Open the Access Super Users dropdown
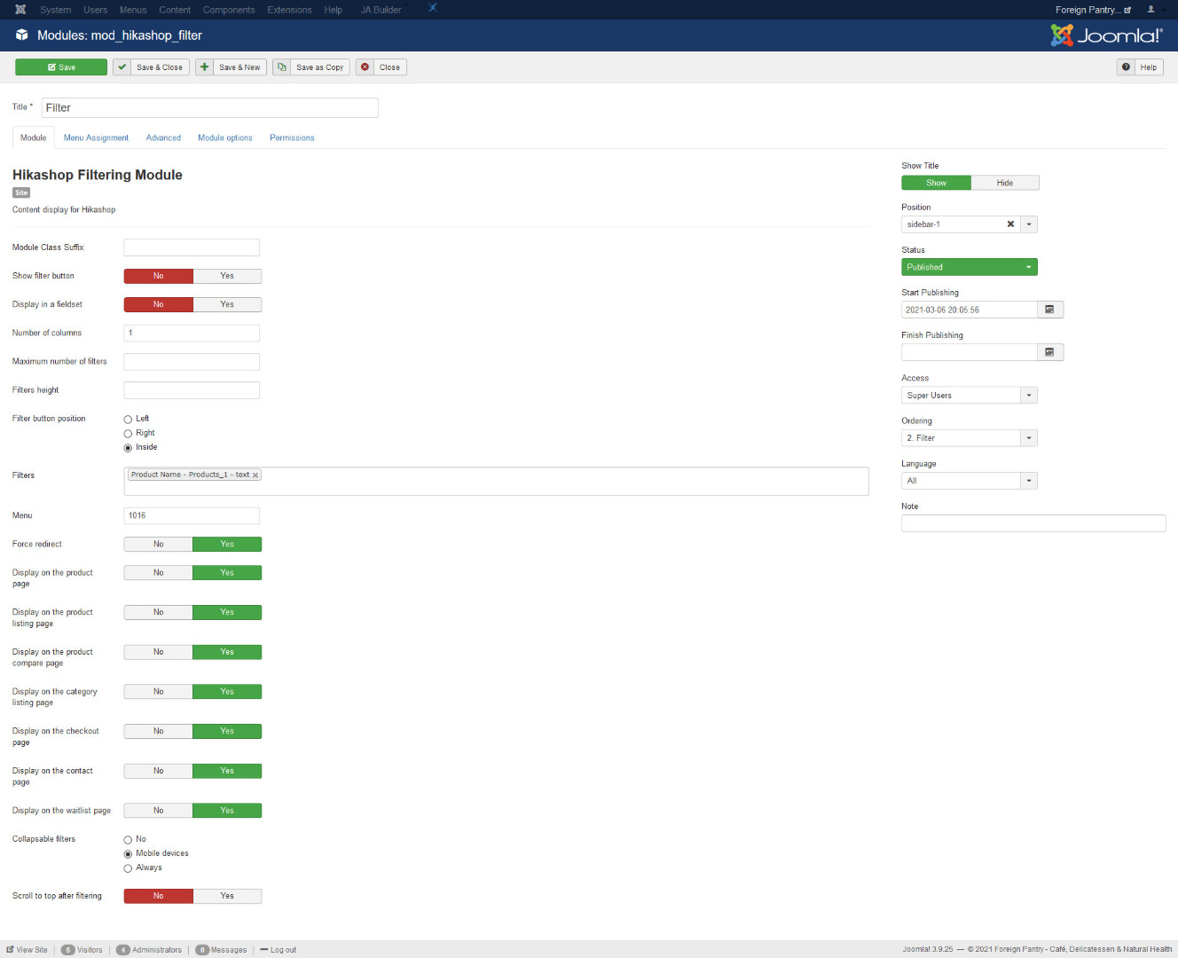This screenshot has width=1178, height=958. [x=969, y=396]
